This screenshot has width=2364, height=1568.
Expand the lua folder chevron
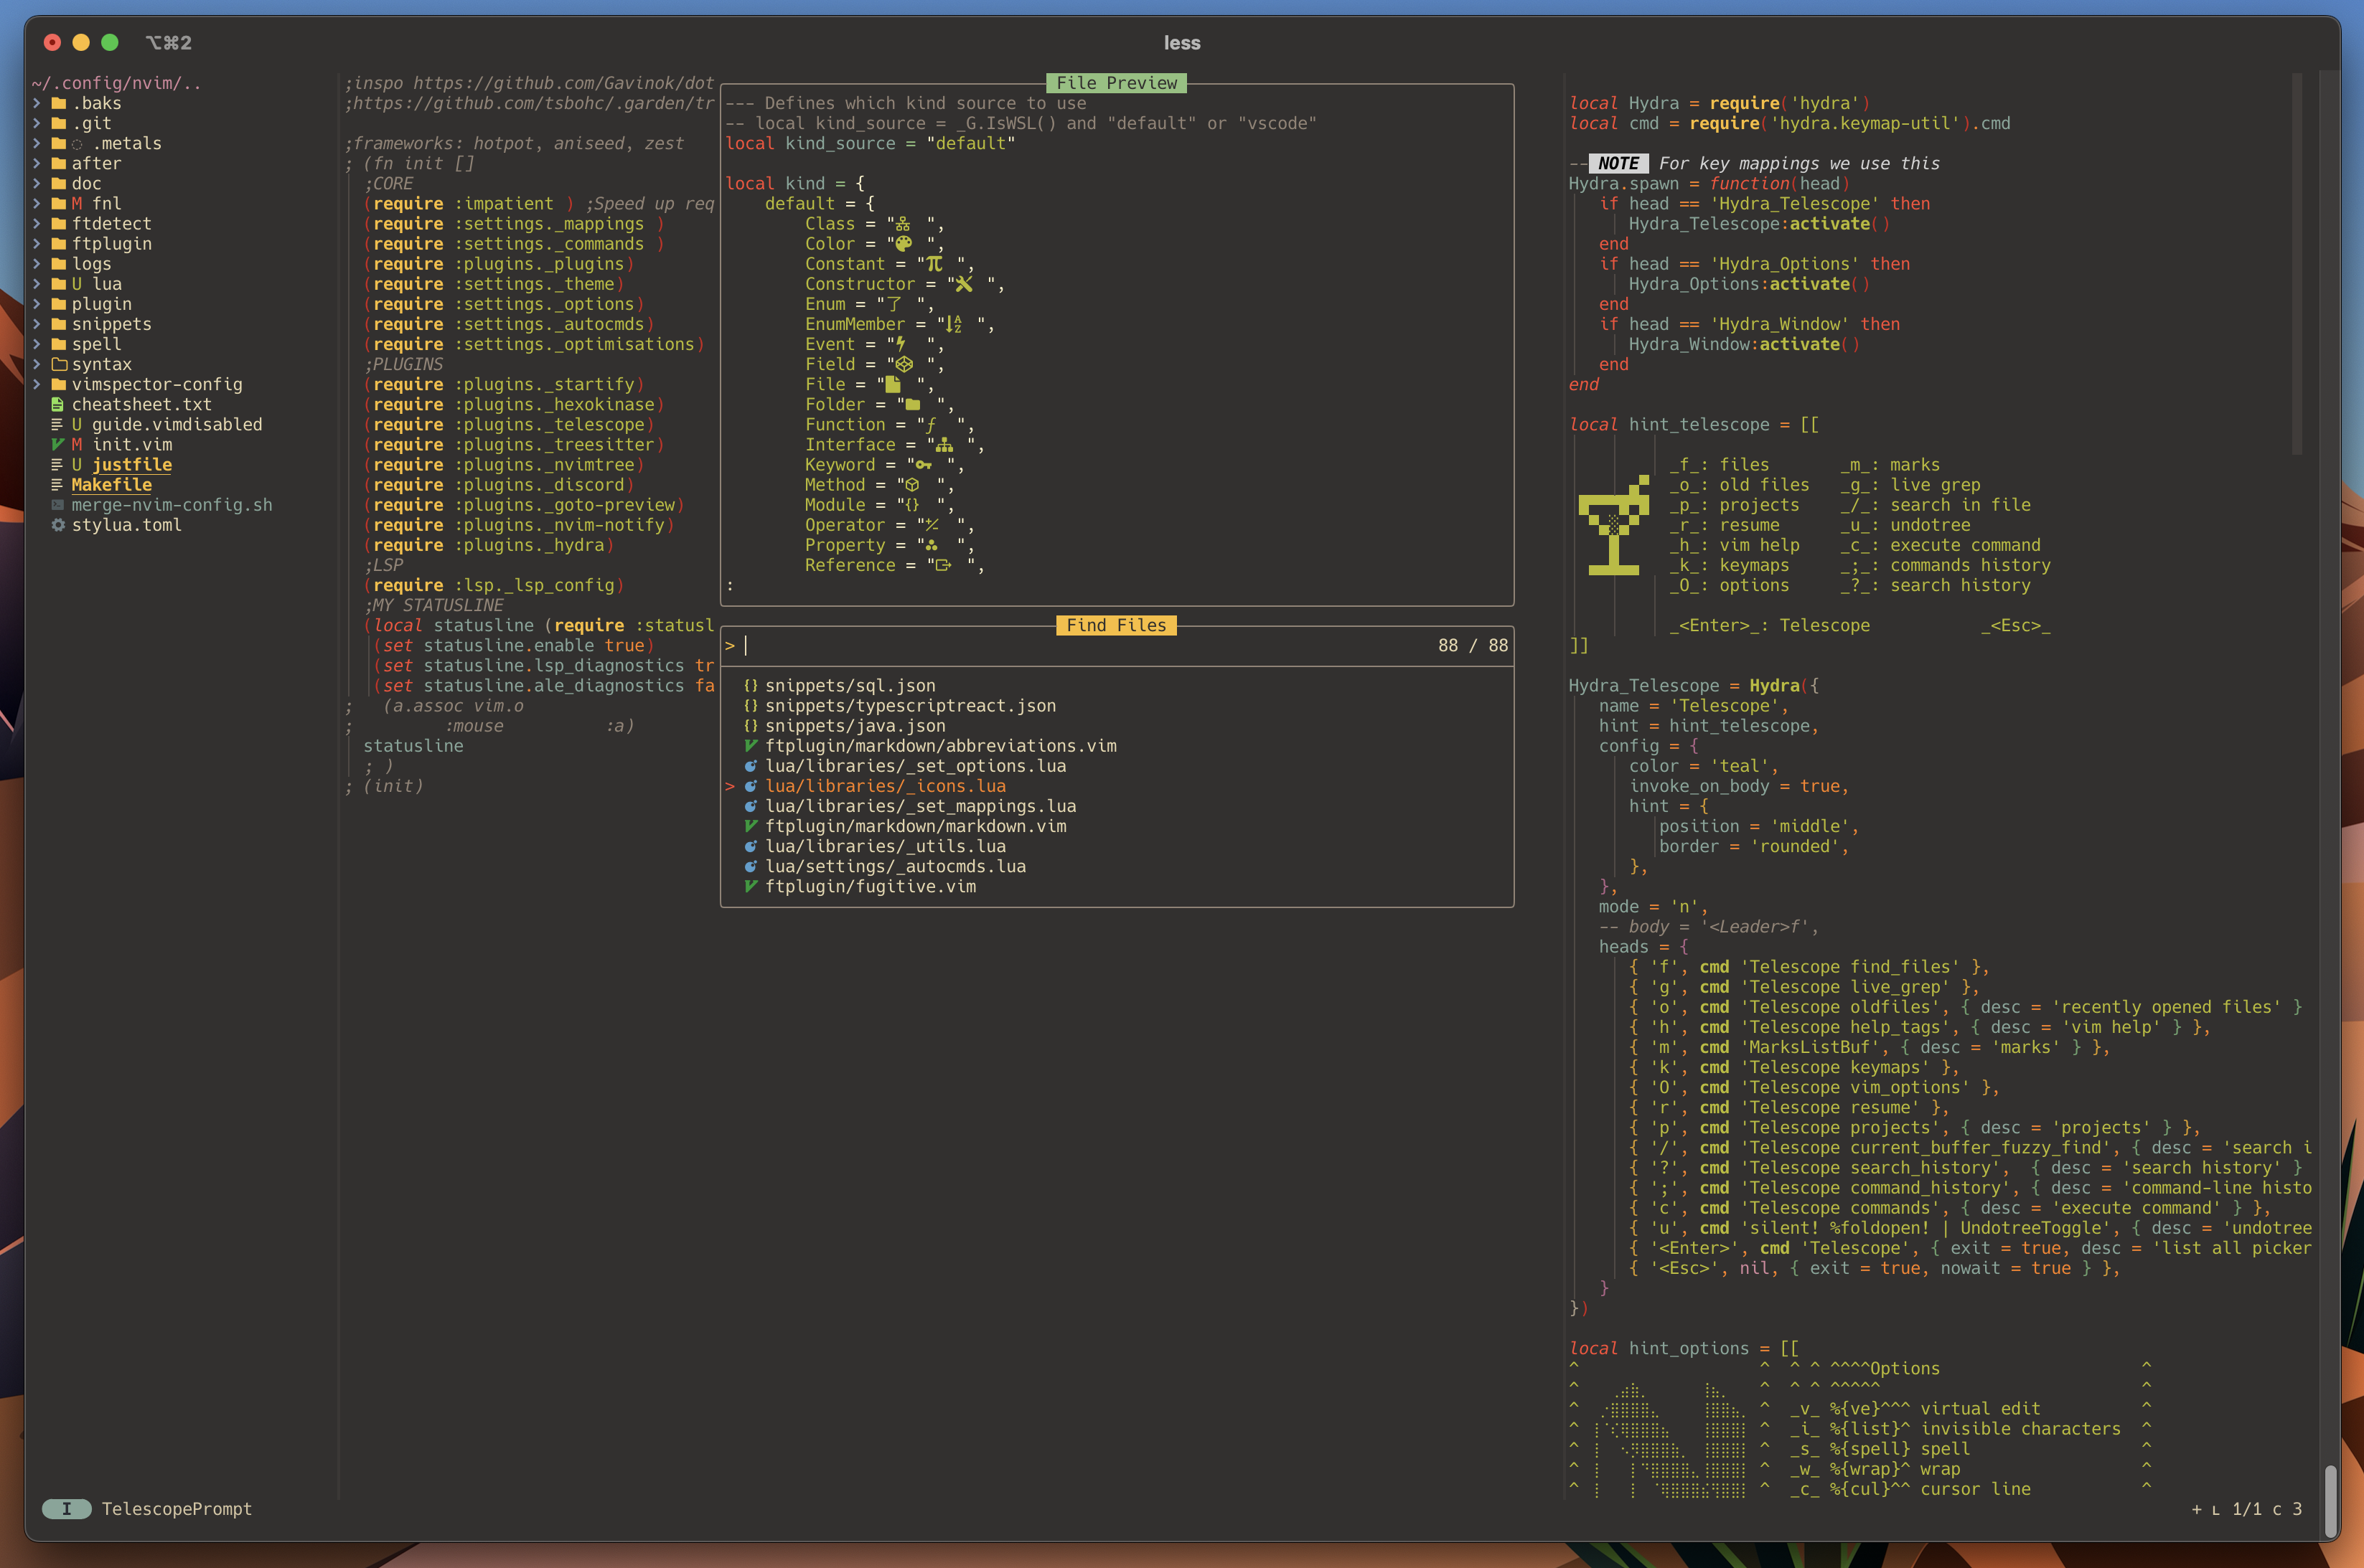(37, 284)
